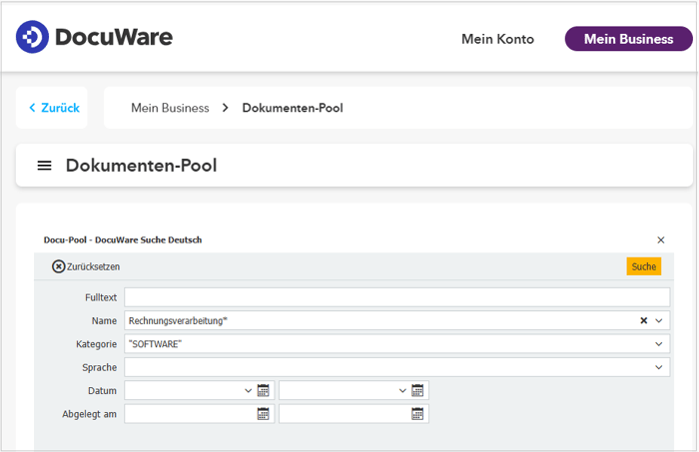Run the search with Suche button
The height and width of the screenshot is (452, 699).
click(x=643, y=266)
